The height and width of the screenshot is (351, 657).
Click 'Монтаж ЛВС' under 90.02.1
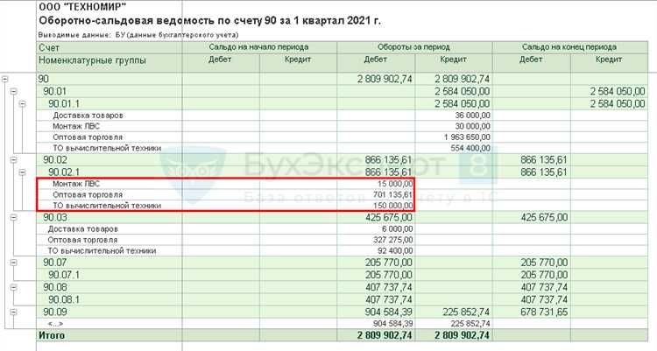76,184
